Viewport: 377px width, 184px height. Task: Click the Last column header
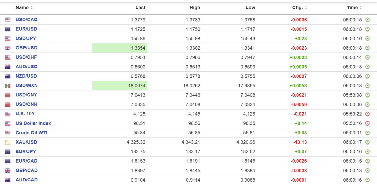140,8
